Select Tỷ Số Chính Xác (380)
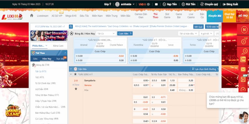The width and height of the screenshot is (249, 124). point(45,83)
